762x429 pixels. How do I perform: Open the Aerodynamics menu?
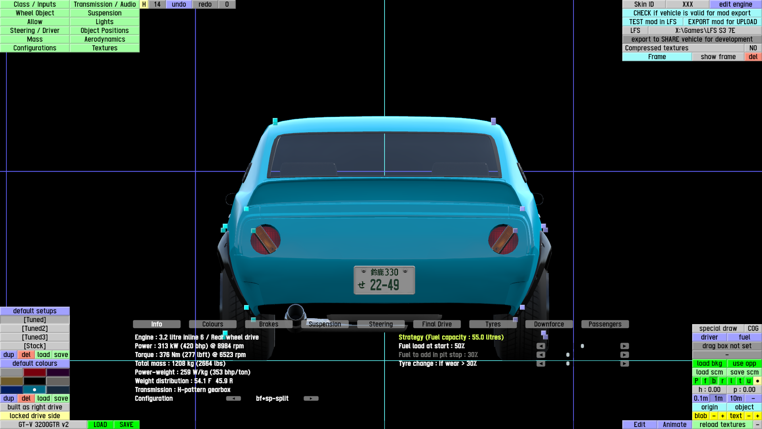coord(104,39)
